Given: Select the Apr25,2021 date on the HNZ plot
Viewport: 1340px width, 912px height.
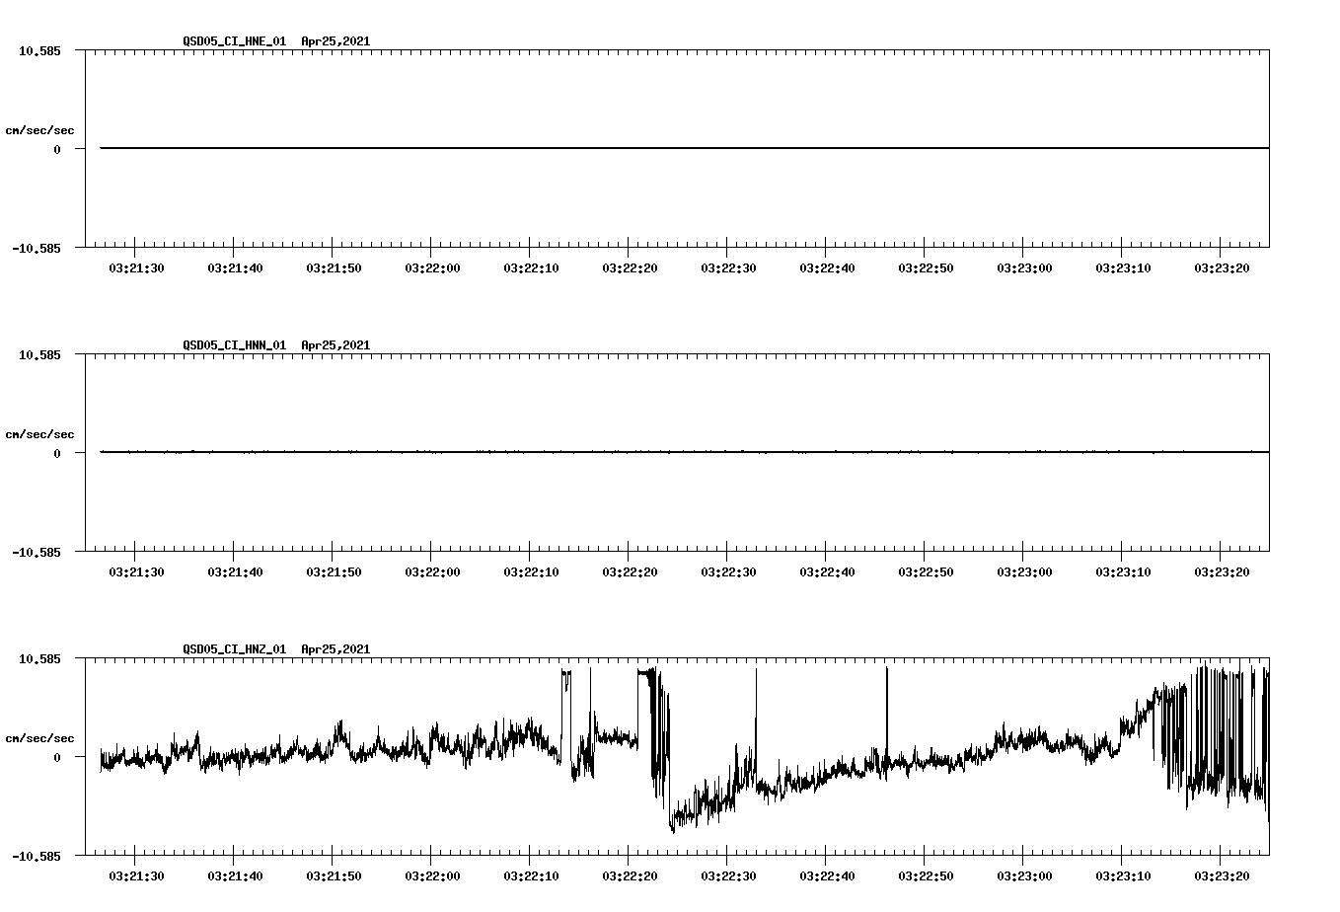Looking at the screenshot, I should tap(335, 649).
